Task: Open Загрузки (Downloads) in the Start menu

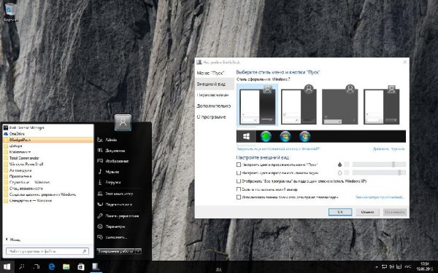Action: pos(113,183)
